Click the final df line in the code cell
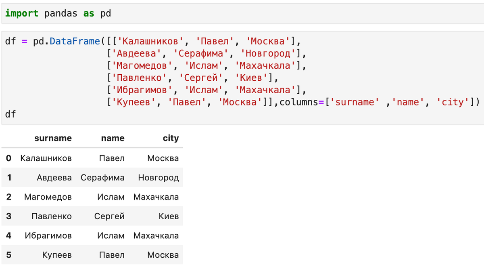The image size is (484, 275). point(10,114)
